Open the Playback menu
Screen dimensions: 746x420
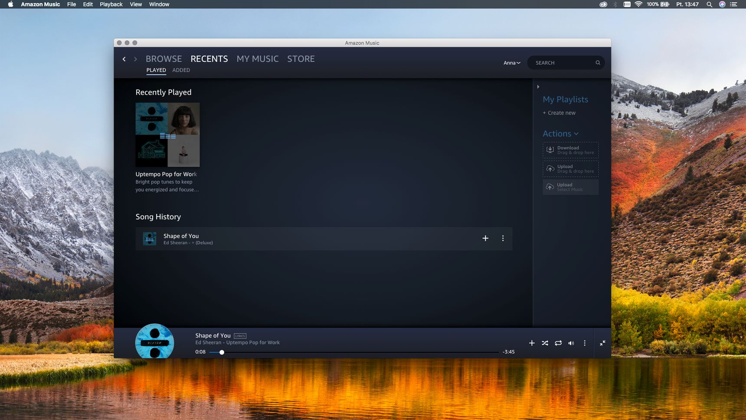[x=111, y=4]
